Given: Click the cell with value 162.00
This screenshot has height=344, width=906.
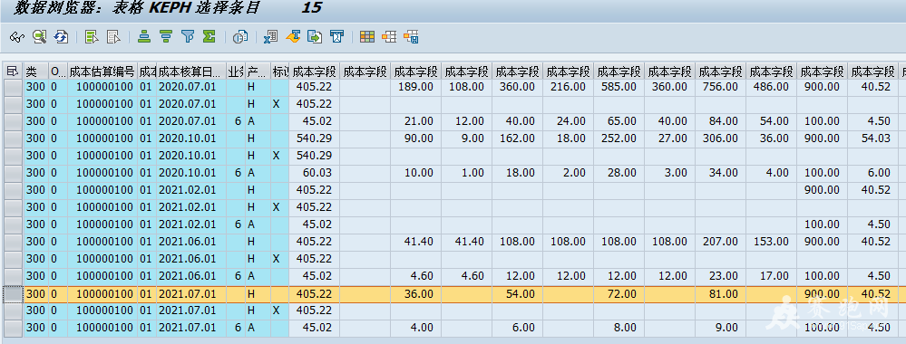Looking at the screenshot, I should 517,139.
